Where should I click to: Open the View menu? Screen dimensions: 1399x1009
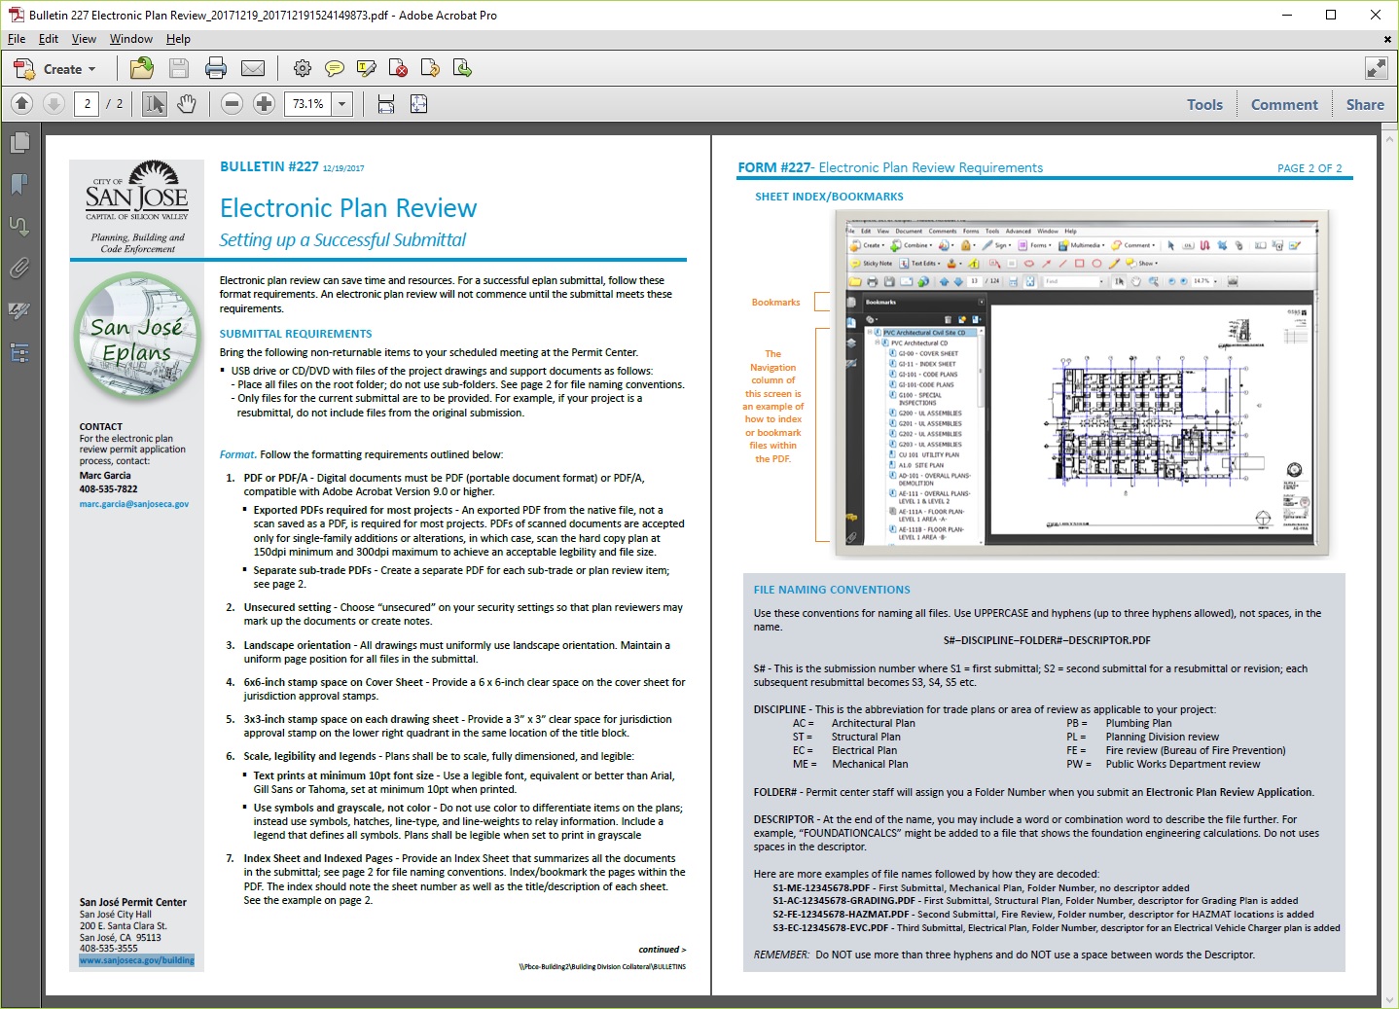84,39
